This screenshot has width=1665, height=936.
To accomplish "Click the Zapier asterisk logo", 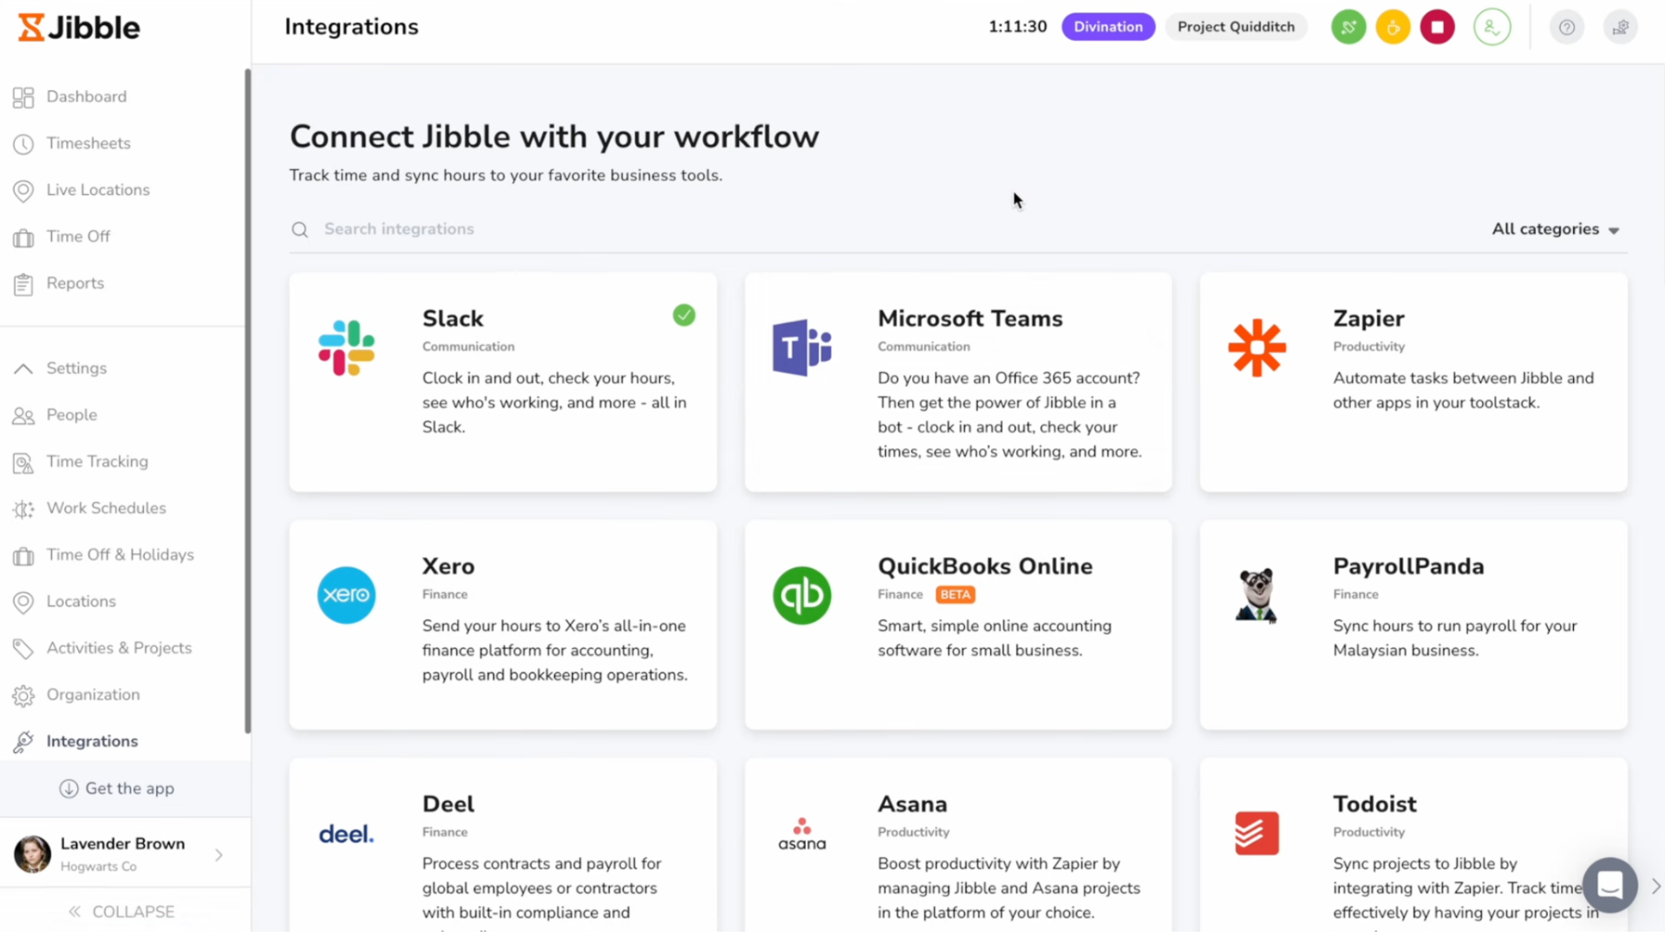I will coord(1257,348).
